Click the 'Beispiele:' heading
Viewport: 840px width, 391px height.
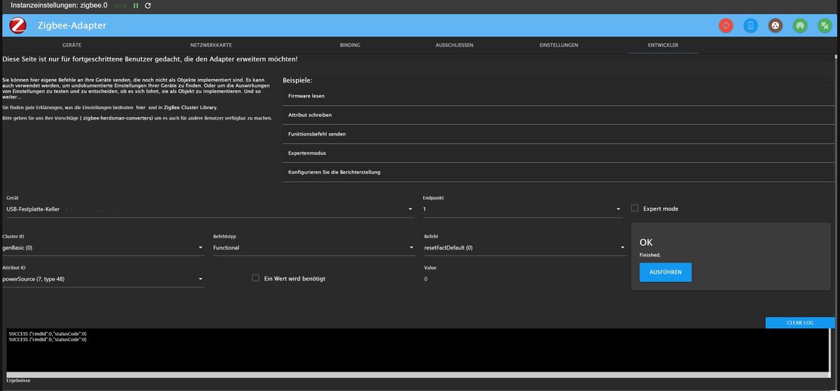pos(297,80)
